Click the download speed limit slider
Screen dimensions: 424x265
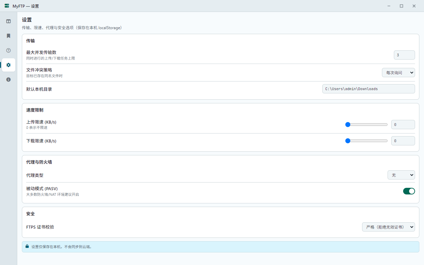366,141
